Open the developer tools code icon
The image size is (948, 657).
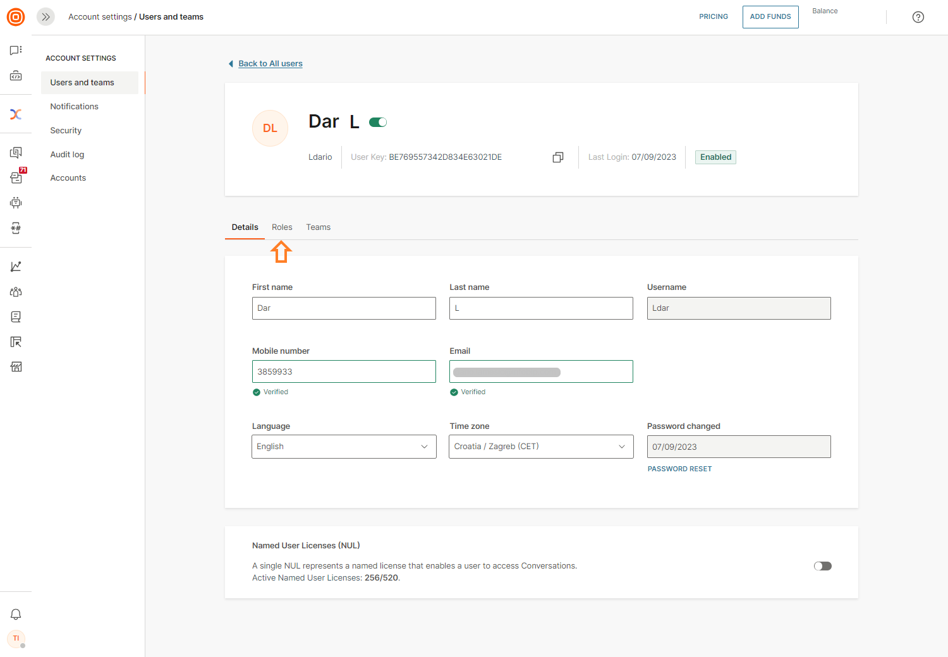tap(16, 76)
